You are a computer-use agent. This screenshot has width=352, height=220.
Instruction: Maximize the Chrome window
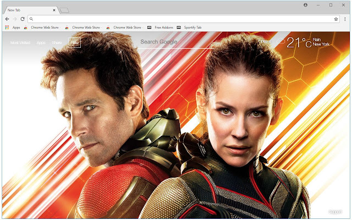click(331, 5)
